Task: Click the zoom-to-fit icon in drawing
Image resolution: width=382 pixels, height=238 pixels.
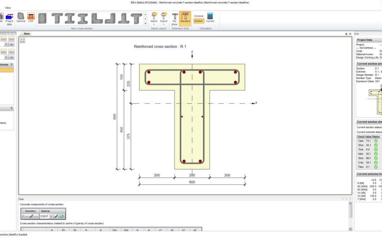Action: pos(23,41)
